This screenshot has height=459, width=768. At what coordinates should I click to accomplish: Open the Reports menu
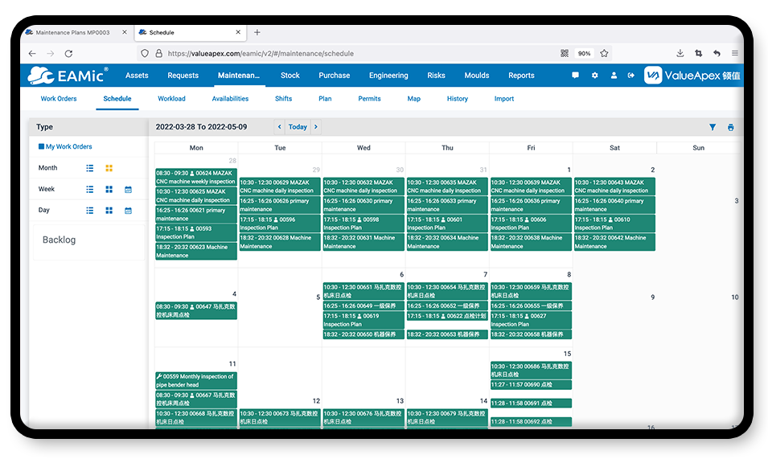pyautogui.click(x=521, y=76)
